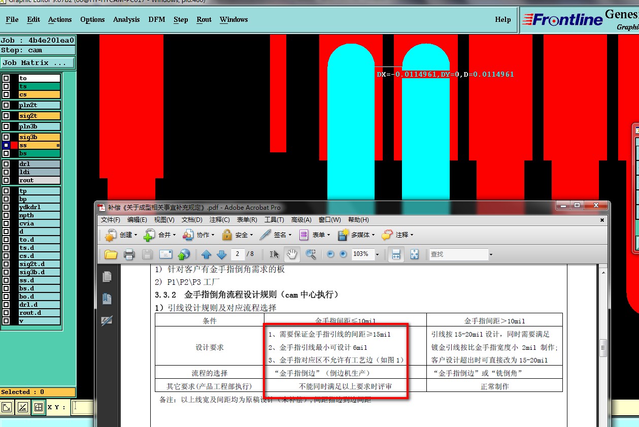
Task: Go to next page with down arrow
Action: coord(221,254)
